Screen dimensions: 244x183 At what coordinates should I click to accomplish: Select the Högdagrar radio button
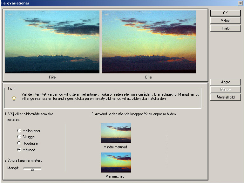(19, 143)
